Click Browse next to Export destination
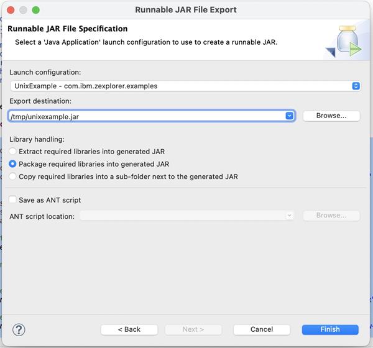Screen dimensions: 373x348 (x=331, y=116)
